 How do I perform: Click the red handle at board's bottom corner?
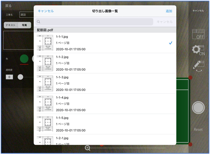click(190, 144)
